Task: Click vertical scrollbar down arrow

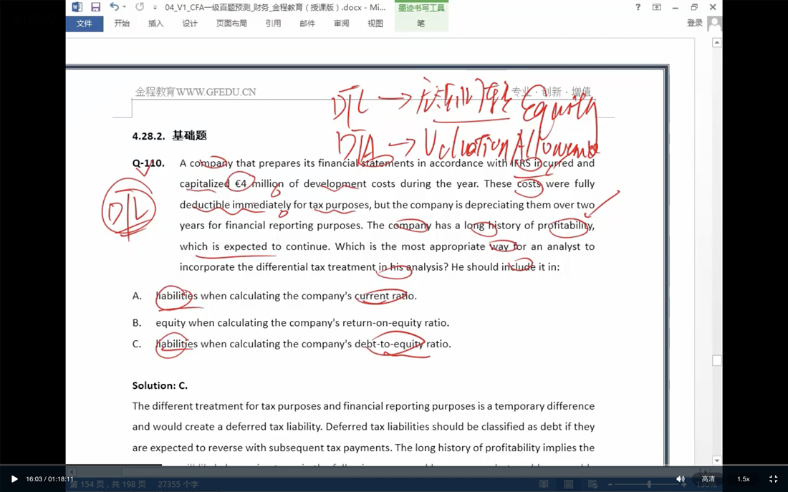Action: coord(717,460)
